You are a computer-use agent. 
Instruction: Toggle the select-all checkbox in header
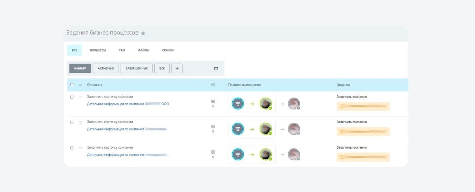pos(72,85)
